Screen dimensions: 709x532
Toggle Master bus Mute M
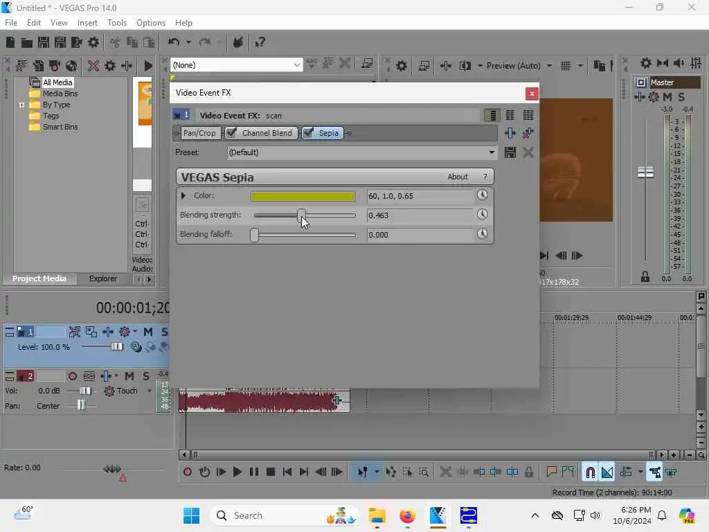pyautogui.click(x=667, y=97)
